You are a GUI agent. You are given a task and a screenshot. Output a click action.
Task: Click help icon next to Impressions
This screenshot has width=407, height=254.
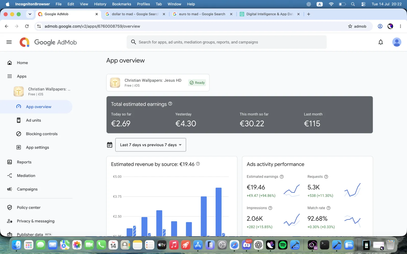click(x=270, y=208)
